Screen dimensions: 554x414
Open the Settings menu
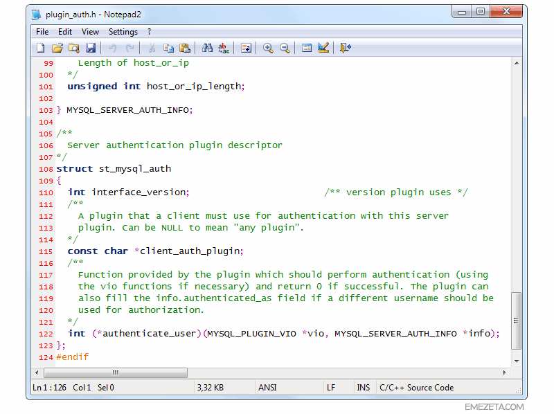(x=123, y=32)
